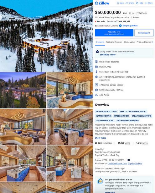Click Get pre-qualified link

[x=130, y=25]
